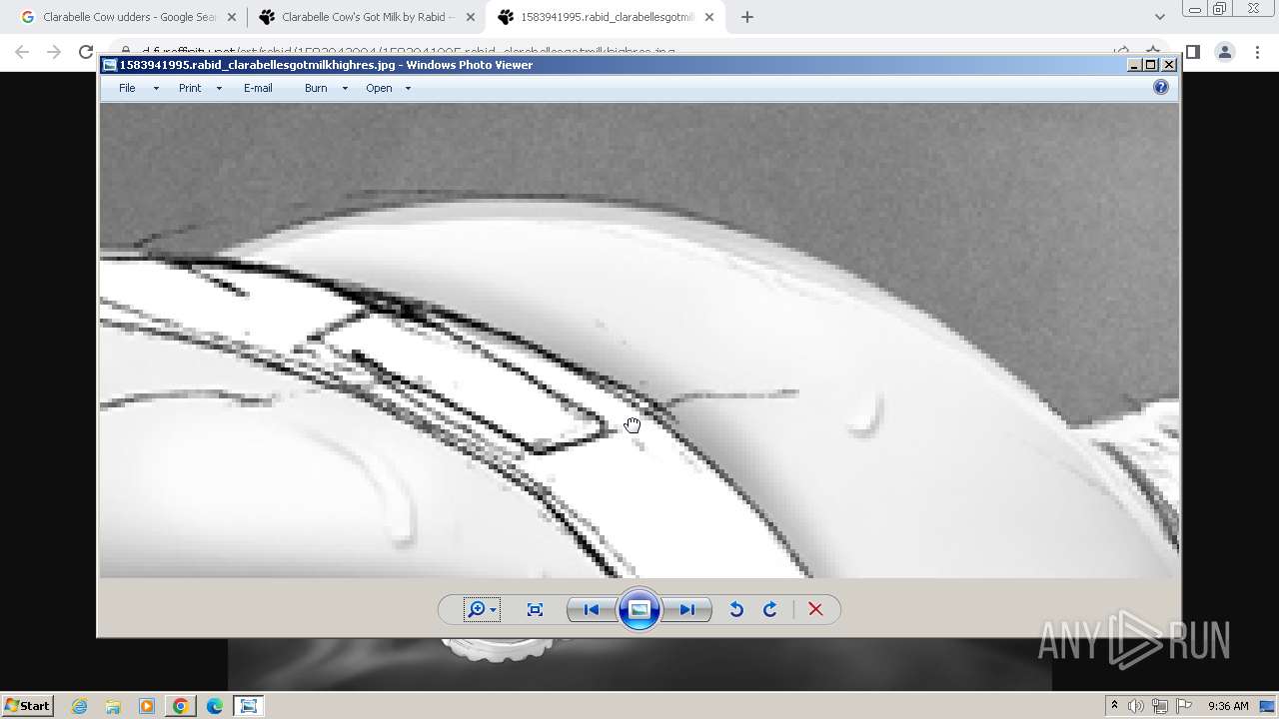
Task: Close the 1583941995.rabid tab
Action: click(x=709, y=17)
